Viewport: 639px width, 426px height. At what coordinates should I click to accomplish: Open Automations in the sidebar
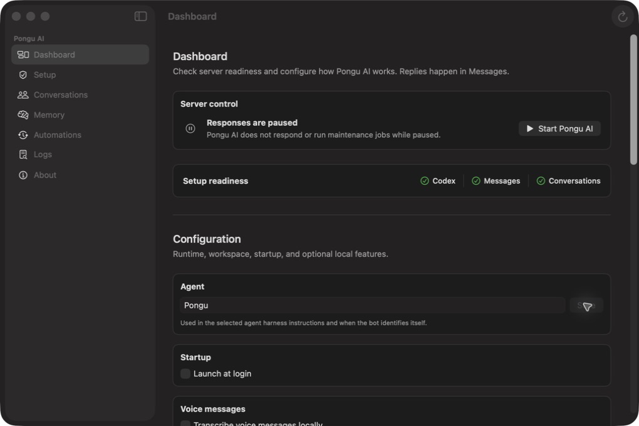80,135
